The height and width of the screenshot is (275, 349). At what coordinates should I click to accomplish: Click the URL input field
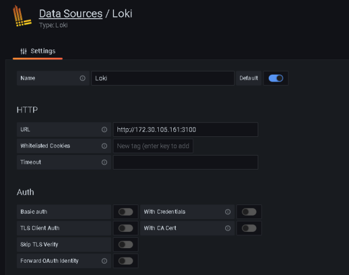coord(185,130)
